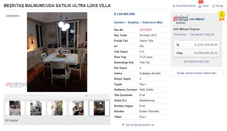This screenshot has width=227, height=131.
Task: Follow seller via İlan Sahibini Takip Et
Action: (202, 35)
